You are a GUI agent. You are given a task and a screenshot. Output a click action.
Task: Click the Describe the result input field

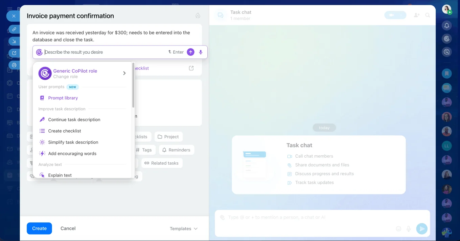tap(101, 52)
